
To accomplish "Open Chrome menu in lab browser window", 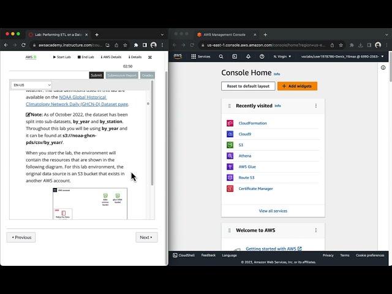I will pos(162,45).
